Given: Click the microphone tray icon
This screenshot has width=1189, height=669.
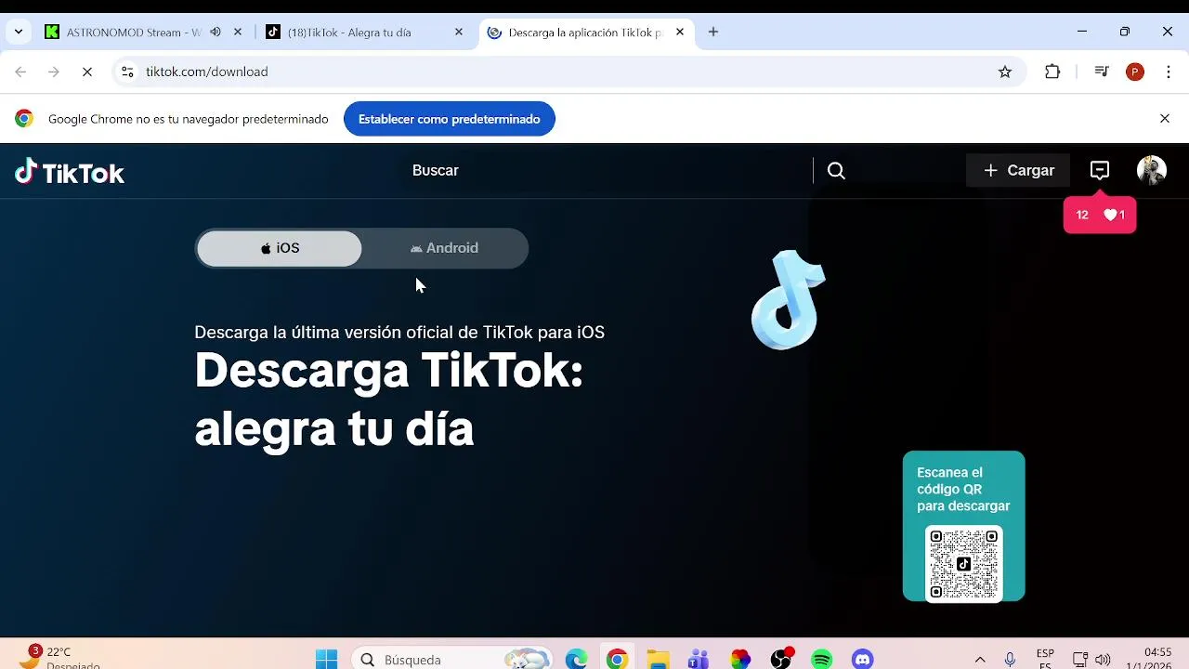Looking at the screenshot, I should tap(1010, 659).
